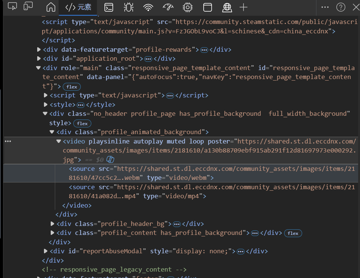This screenshot has width=360, height=278.
Task: Expand the script text/javascript child node
Action: (45, 95)
